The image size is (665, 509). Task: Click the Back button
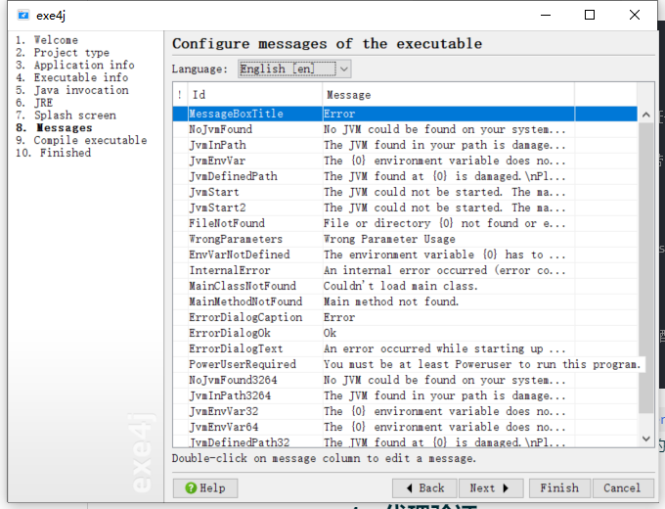(x=423, y=487)
